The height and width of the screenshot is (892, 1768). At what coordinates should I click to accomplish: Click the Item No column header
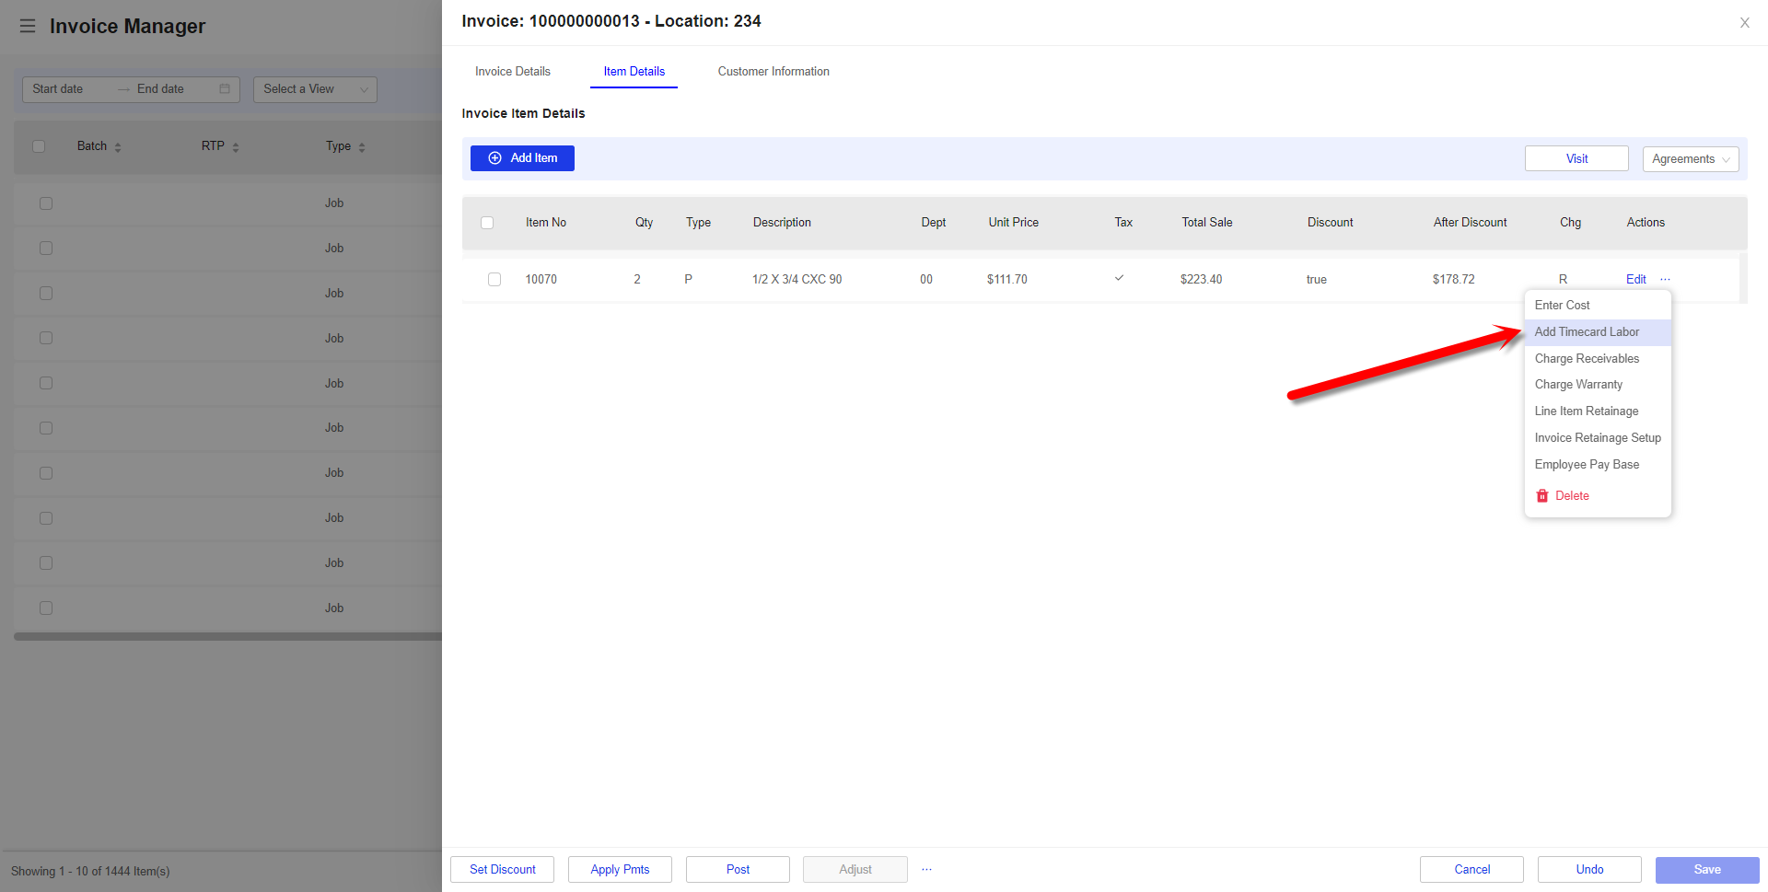point(545,223)
